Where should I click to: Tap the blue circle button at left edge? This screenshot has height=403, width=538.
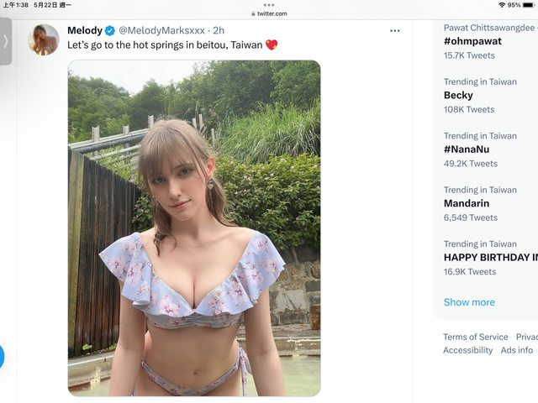[2, 356]
